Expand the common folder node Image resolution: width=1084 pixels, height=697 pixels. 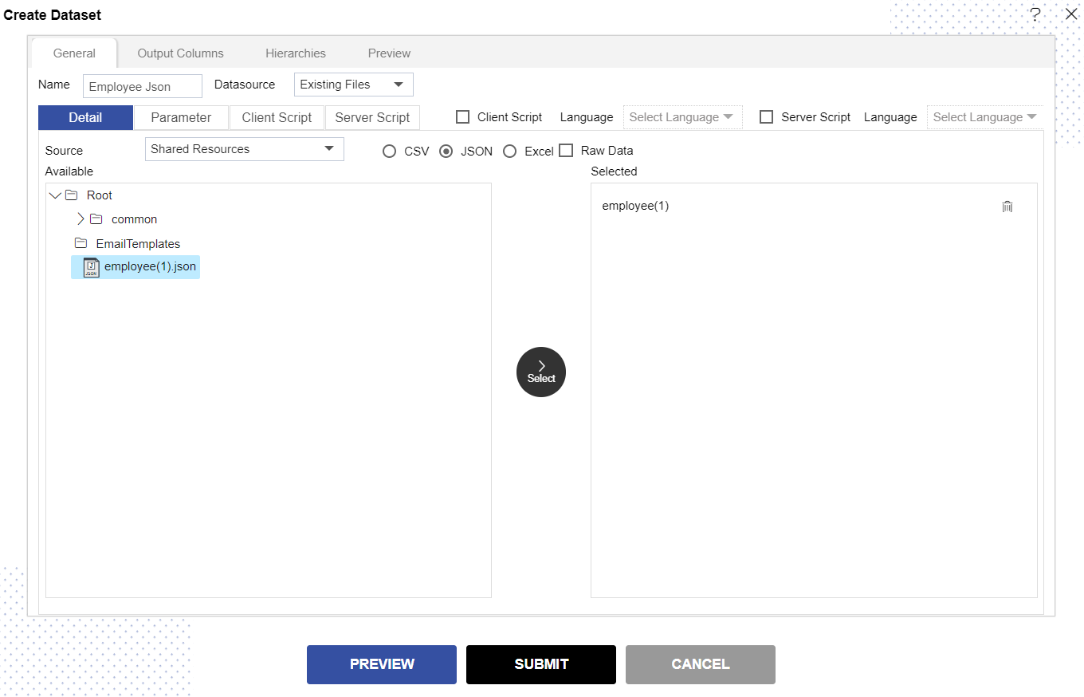[81, 219]
